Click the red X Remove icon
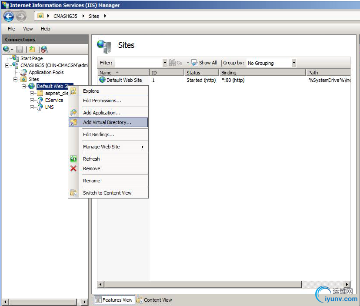This screenshot has width=360, height=306. tap(73, 168)
